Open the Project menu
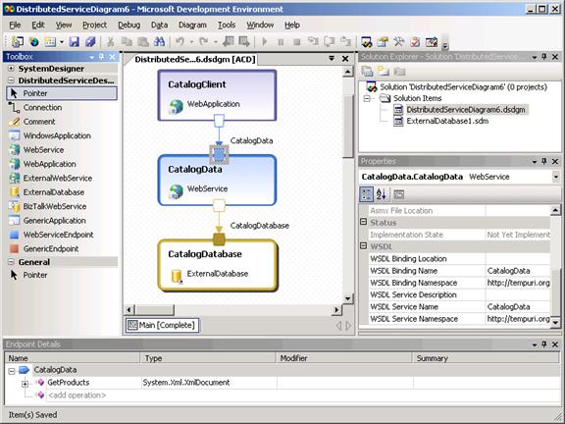565x424 pixels. pos(95,25)
